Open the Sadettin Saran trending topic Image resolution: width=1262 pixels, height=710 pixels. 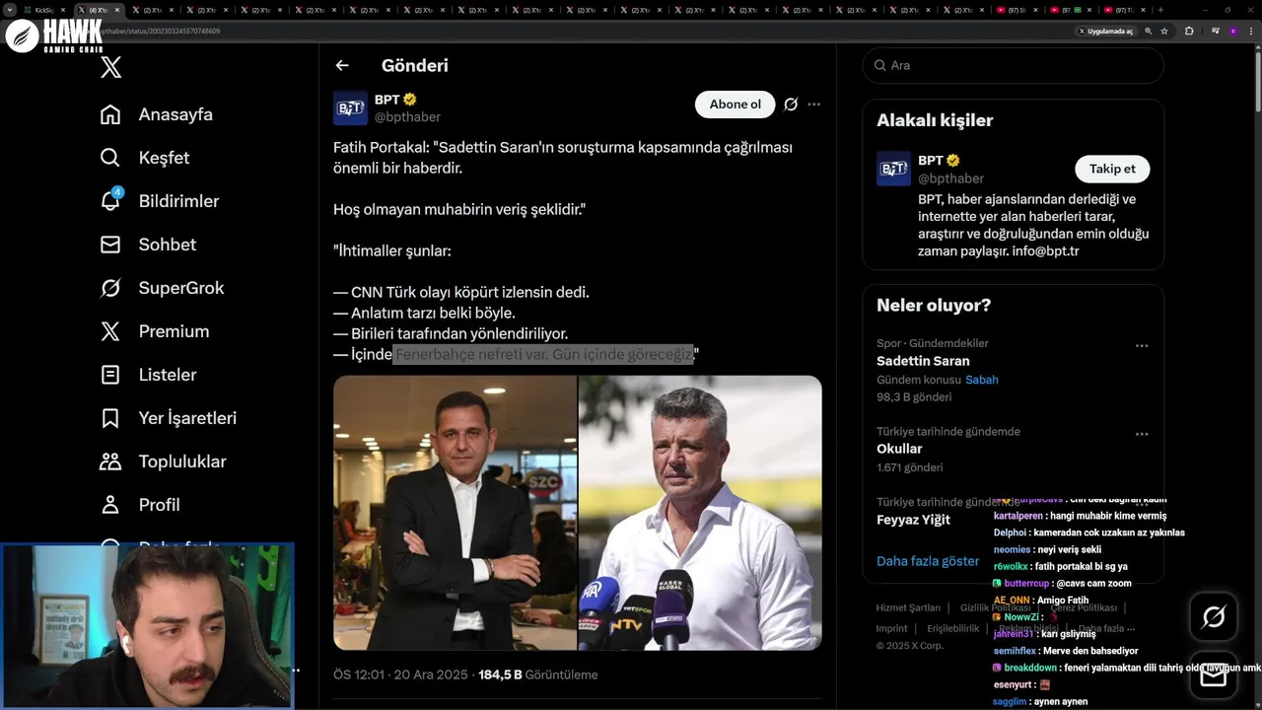tap(923, 361)
